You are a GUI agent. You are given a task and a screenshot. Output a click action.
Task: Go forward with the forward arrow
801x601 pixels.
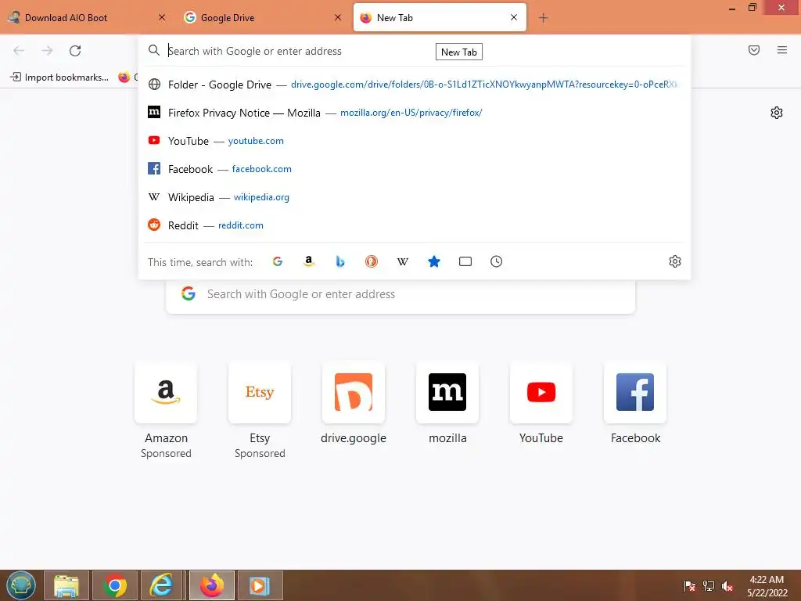pyautogui.click(x=47, y=51)
